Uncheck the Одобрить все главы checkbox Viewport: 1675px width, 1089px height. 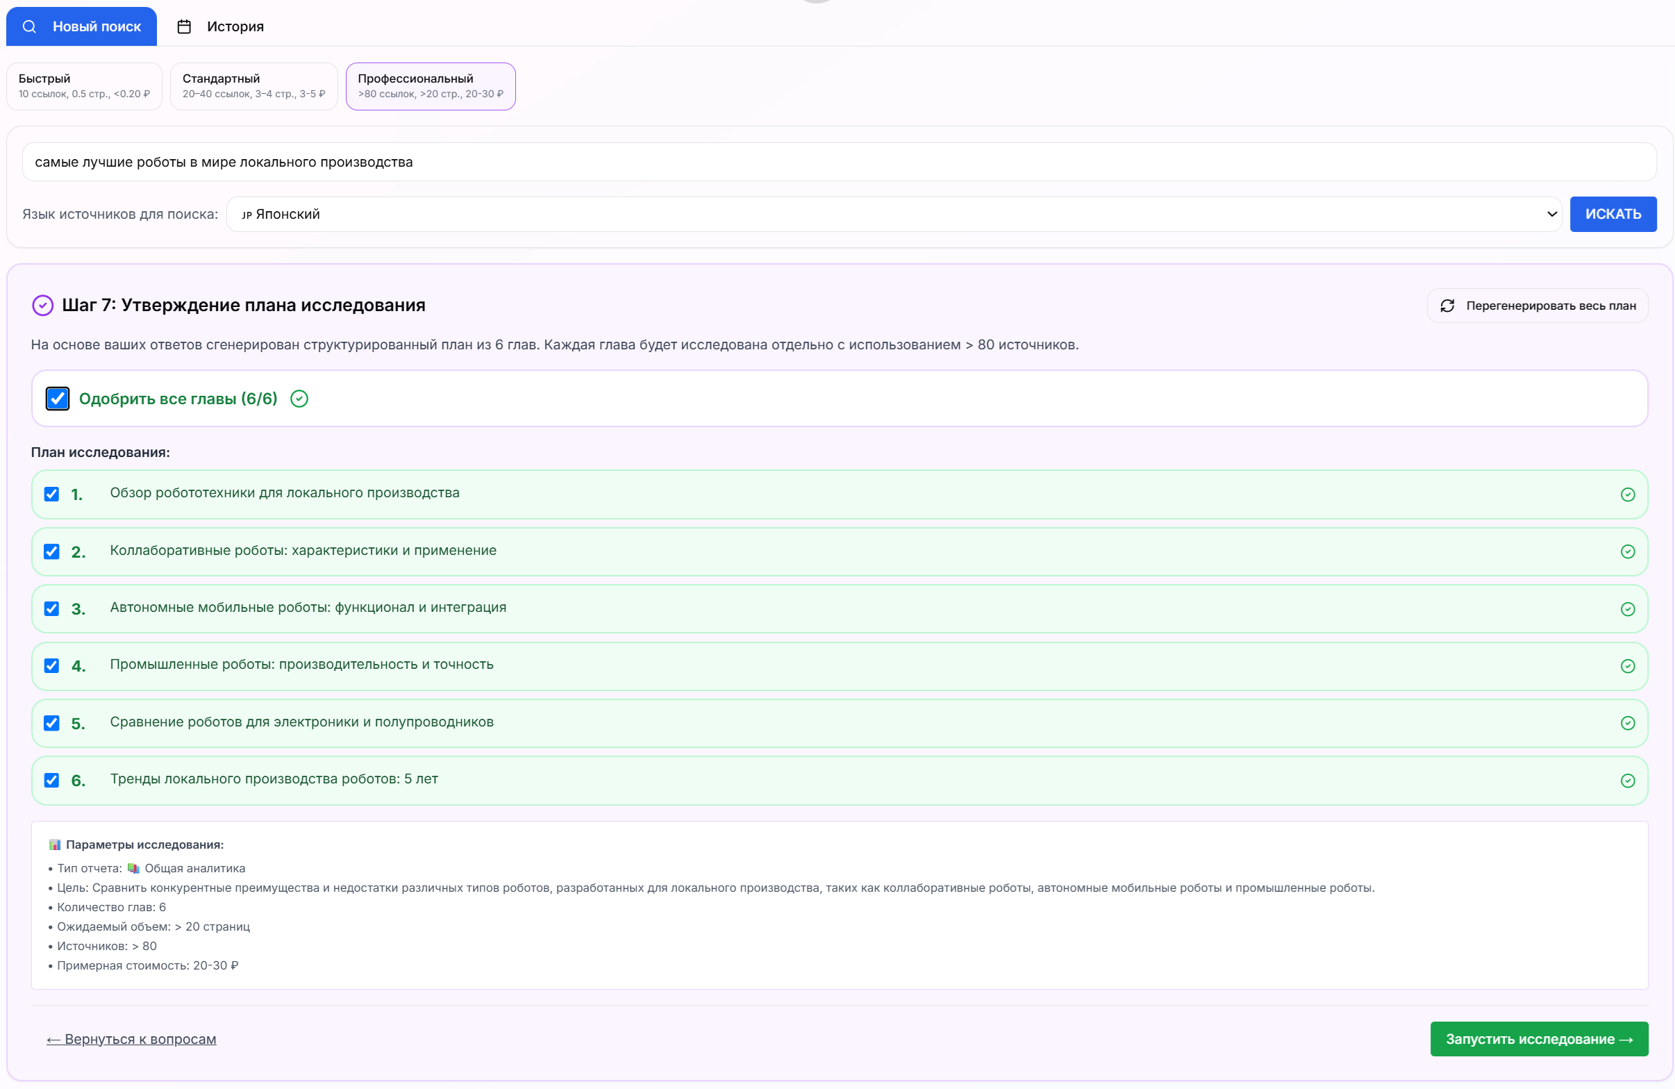[x=58, y=399]
